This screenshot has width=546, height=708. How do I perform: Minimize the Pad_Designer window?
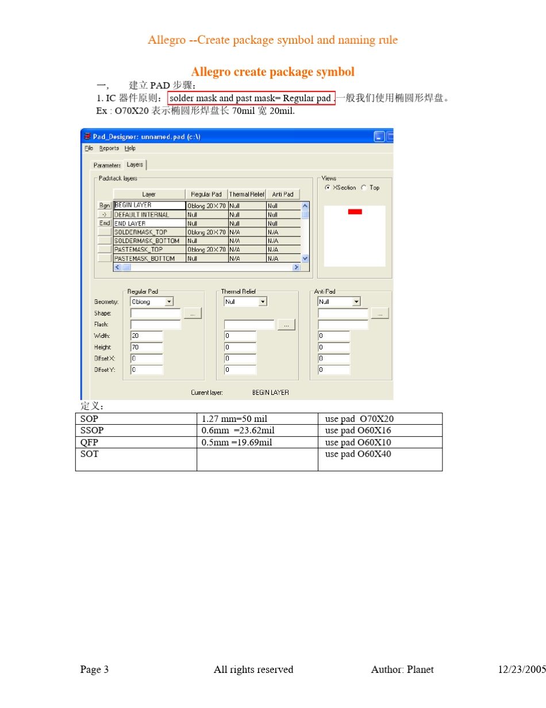coord(379,136)
